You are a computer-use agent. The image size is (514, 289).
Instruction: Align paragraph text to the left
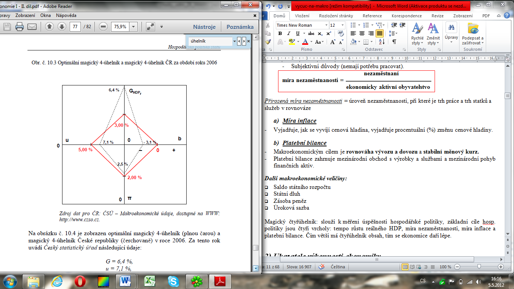point(353,33)
